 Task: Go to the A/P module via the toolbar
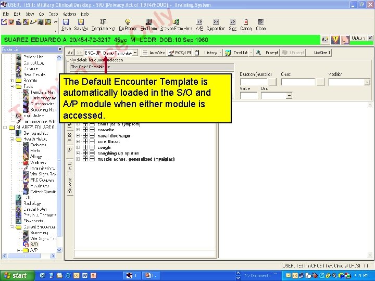pos(199,25)
